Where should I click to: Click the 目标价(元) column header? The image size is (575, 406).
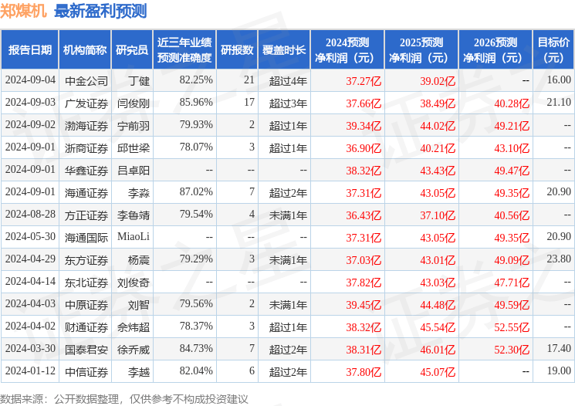pos(553,50)
